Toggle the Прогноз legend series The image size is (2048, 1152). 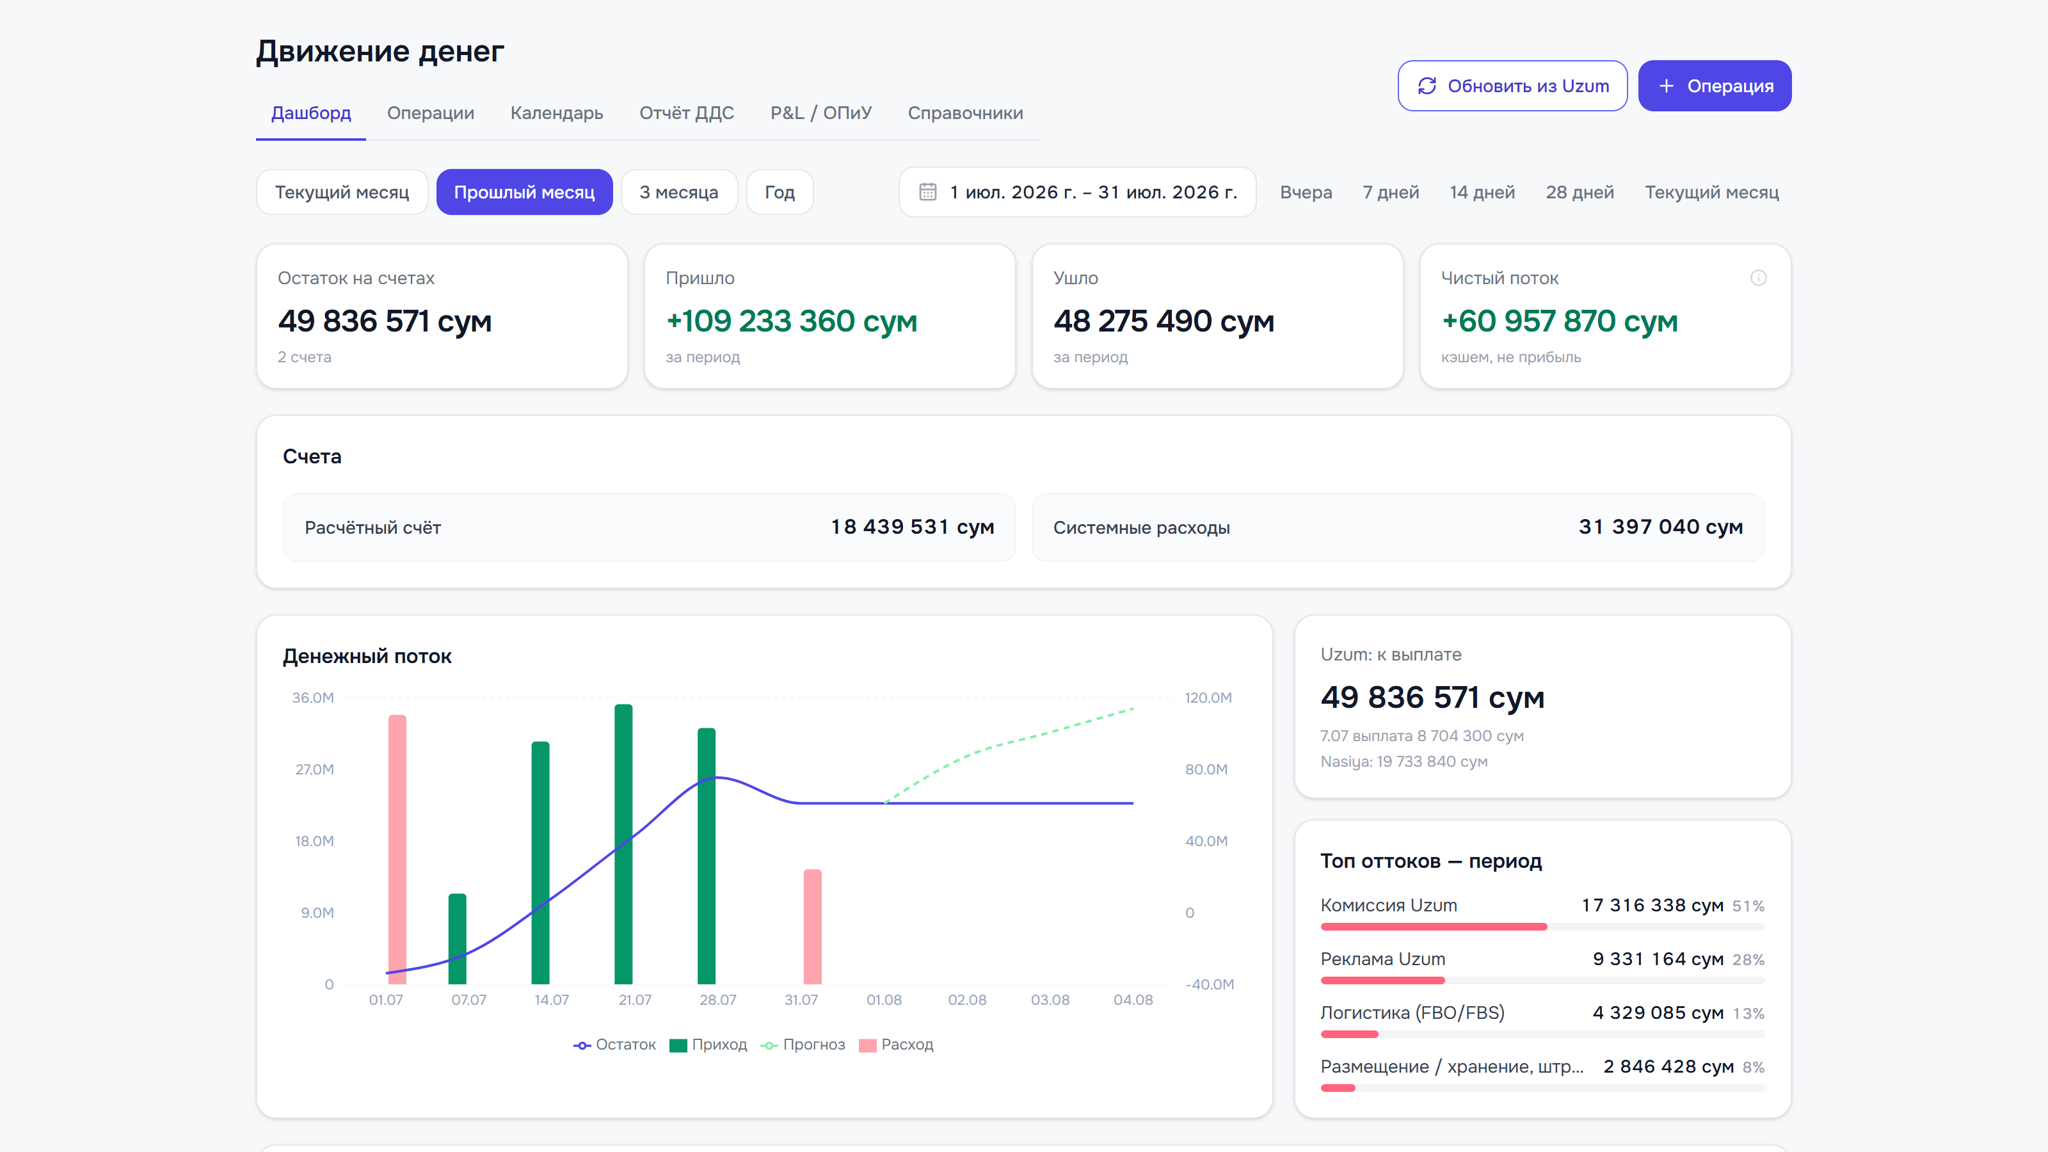(803, 1044)
